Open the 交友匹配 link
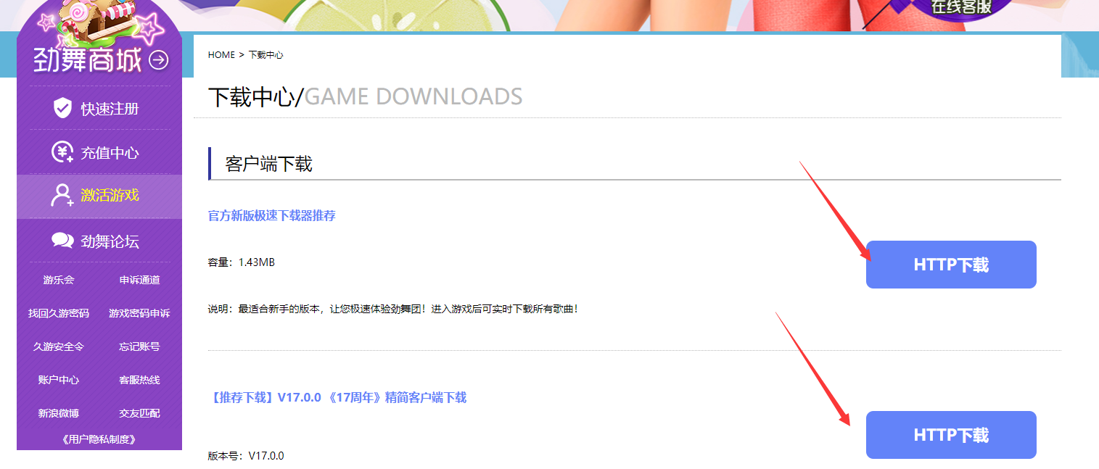1099x469 pixels. coord(139,413)
